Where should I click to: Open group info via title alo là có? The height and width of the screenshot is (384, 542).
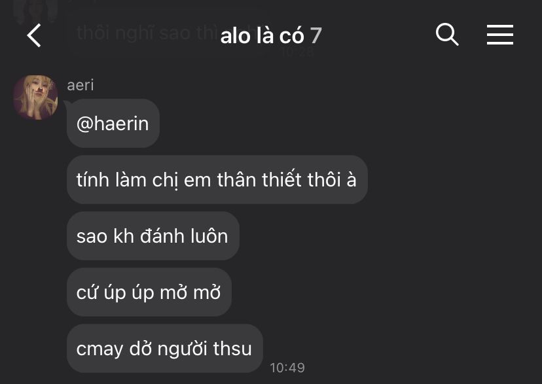tap(262, 35)
